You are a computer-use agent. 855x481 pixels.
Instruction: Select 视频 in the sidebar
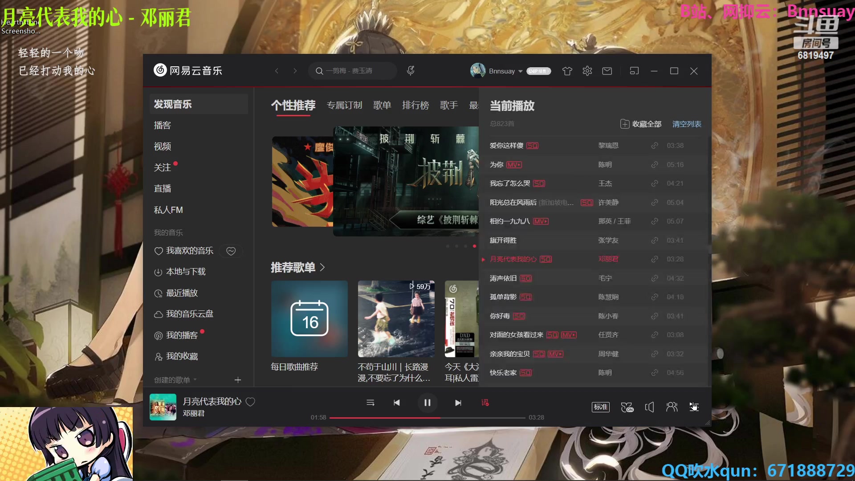(x=163, y=147)
